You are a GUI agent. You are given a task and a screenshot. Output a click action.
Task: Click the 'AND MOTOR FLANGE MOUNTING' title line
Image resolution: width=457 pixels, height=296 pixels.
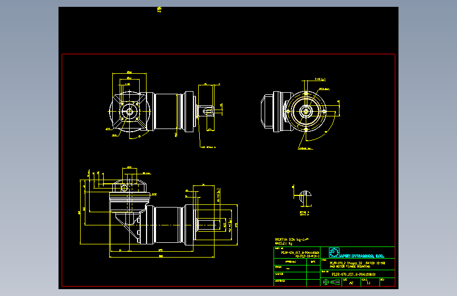350,267
